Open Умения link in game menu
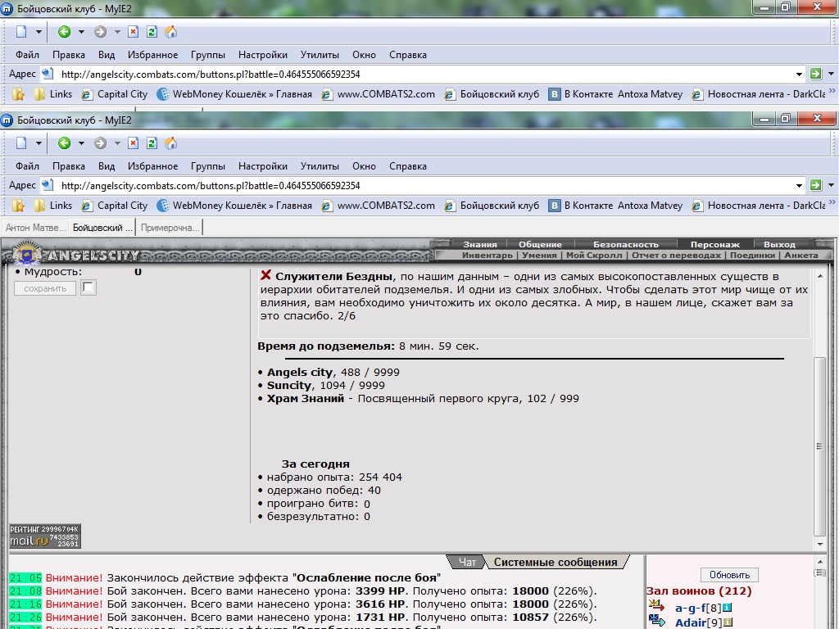Image resolution: width=839 pixels, height=629 pixels. click(x=539, y=256)
